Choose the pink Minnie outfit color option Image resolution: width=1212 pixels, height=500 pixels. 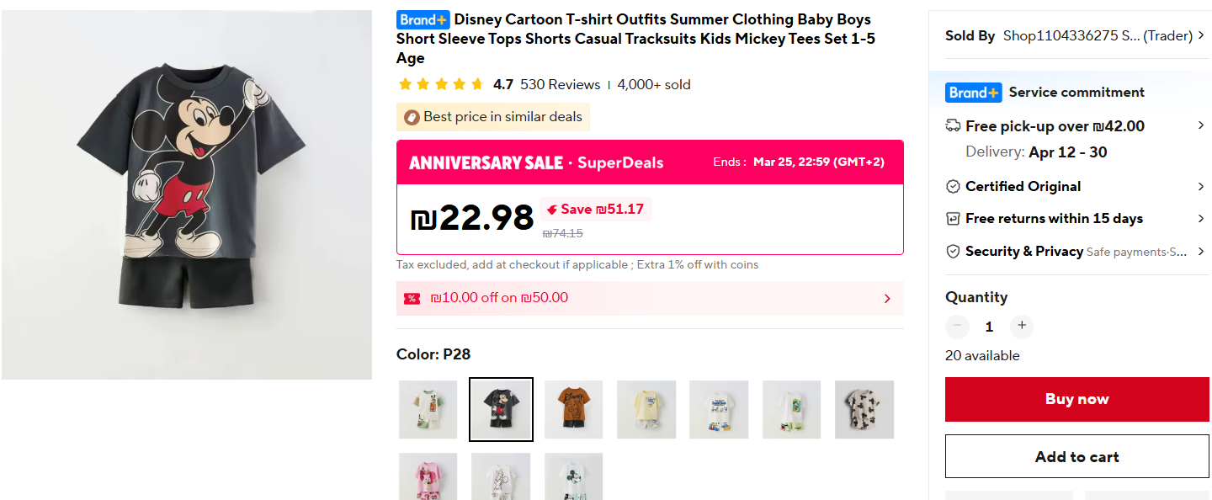[x=428, y=476]
